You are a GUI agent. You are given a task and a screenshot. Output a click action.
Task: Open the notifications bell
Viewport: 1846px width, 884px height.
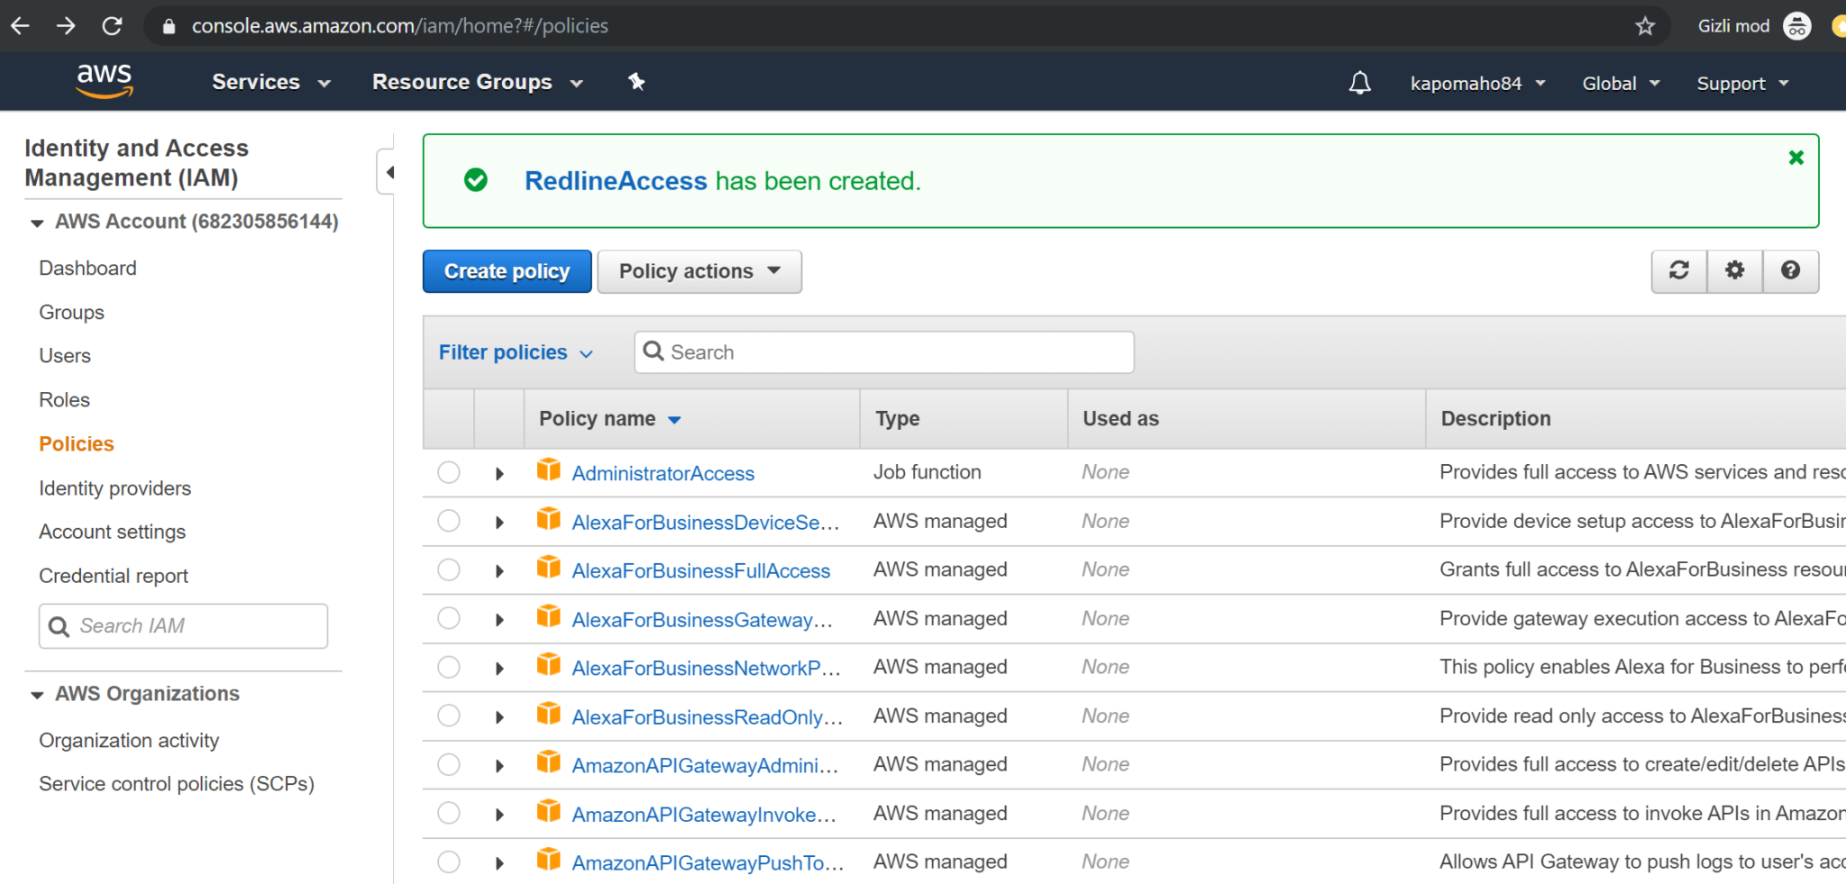(x=1359, y=83)
